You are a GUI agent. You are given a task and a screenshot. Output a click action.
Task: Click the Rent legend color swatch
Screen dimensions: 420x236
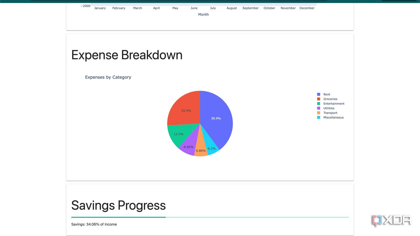(319, 94)
